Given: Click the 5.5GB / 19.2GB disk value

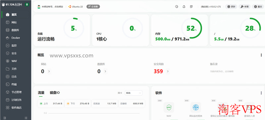Looking at the screenshot, I should [x=227, y=39].
